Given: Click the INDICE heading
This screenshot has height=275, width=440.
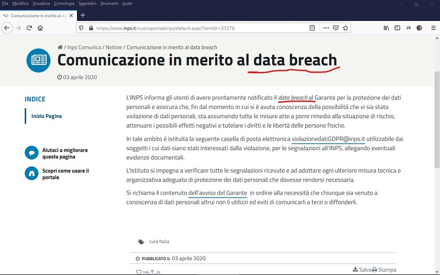Looking at the screenshot, I should (x=35, y=99).
